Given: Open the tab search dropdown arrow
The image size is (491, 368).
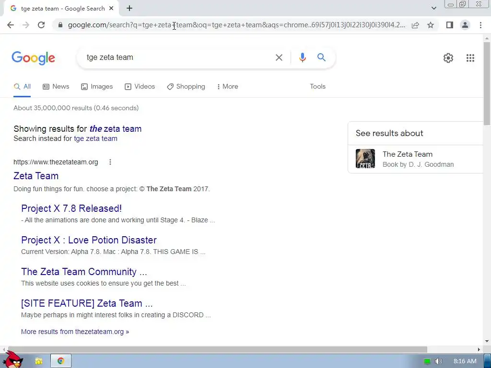Looking at the screenshot, I should pos(433,8).
